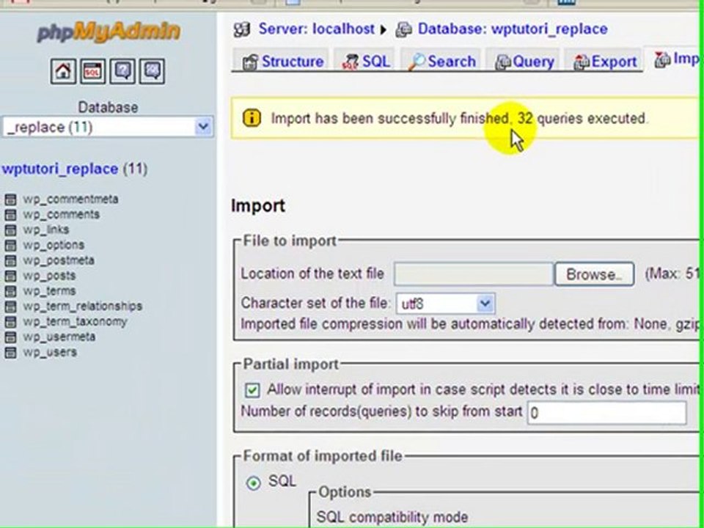Switch to the SQL tab
The image size is (704, 528).
pyautogui.click(x=366, y=62)
